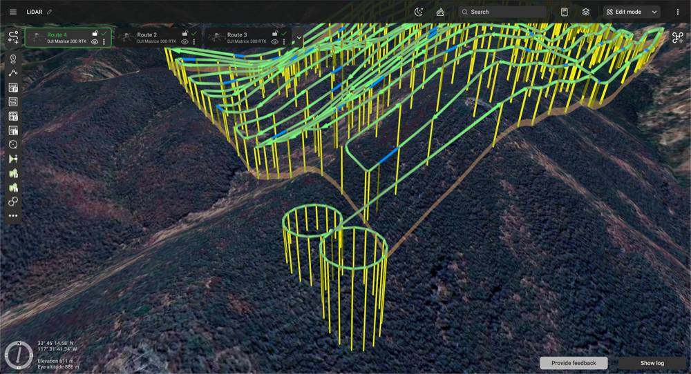Image resolution: width=691 pixels, height=374 pixels.
Task: Click the Show log button
Action: 652,363
